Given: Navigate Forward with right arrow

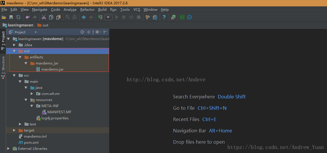Looking at the screenshot, I should [91, 17].
